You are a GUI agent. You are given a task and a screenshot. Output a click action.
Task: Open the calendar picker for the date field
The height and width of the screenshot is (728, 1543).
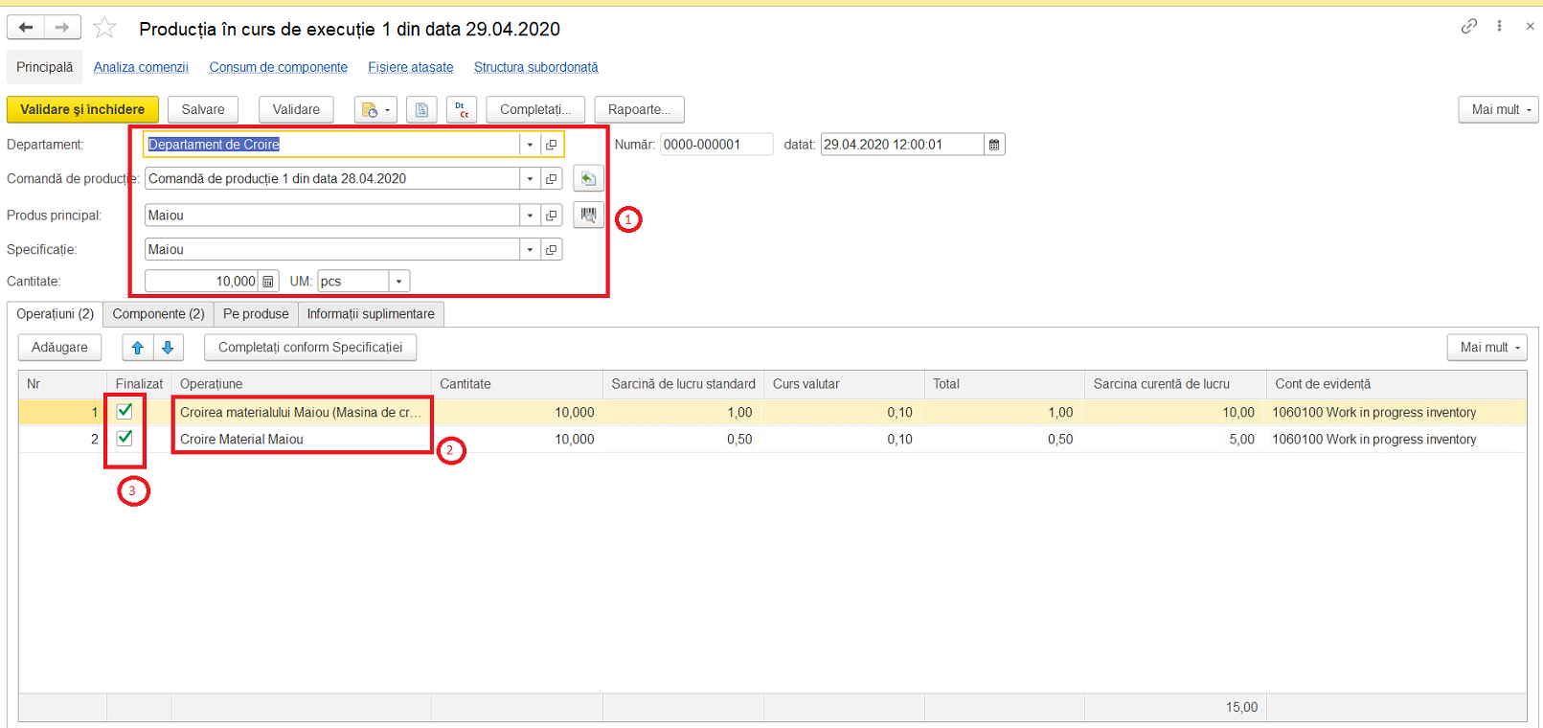994,145
